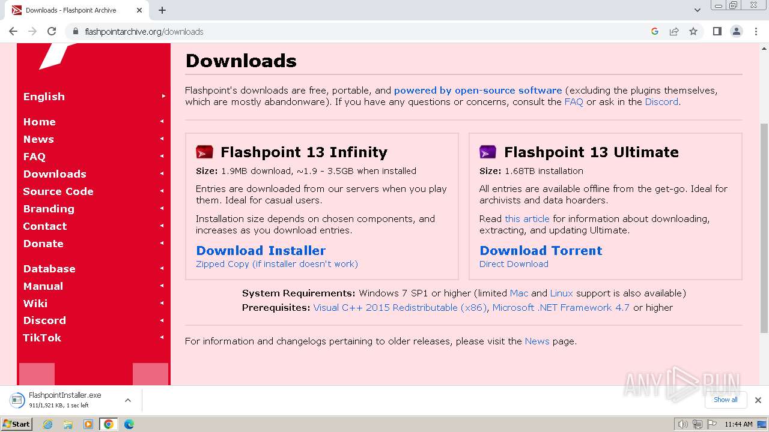Click the system clock 11:44 AM
This screenshot has height=432, width=769.
click(x=738, y=424)
